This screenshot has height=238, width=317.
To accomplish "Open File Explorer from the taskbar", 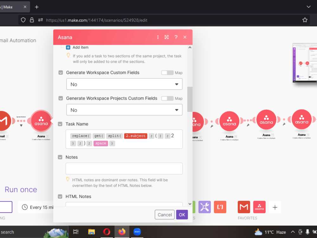I will (91, 232).
